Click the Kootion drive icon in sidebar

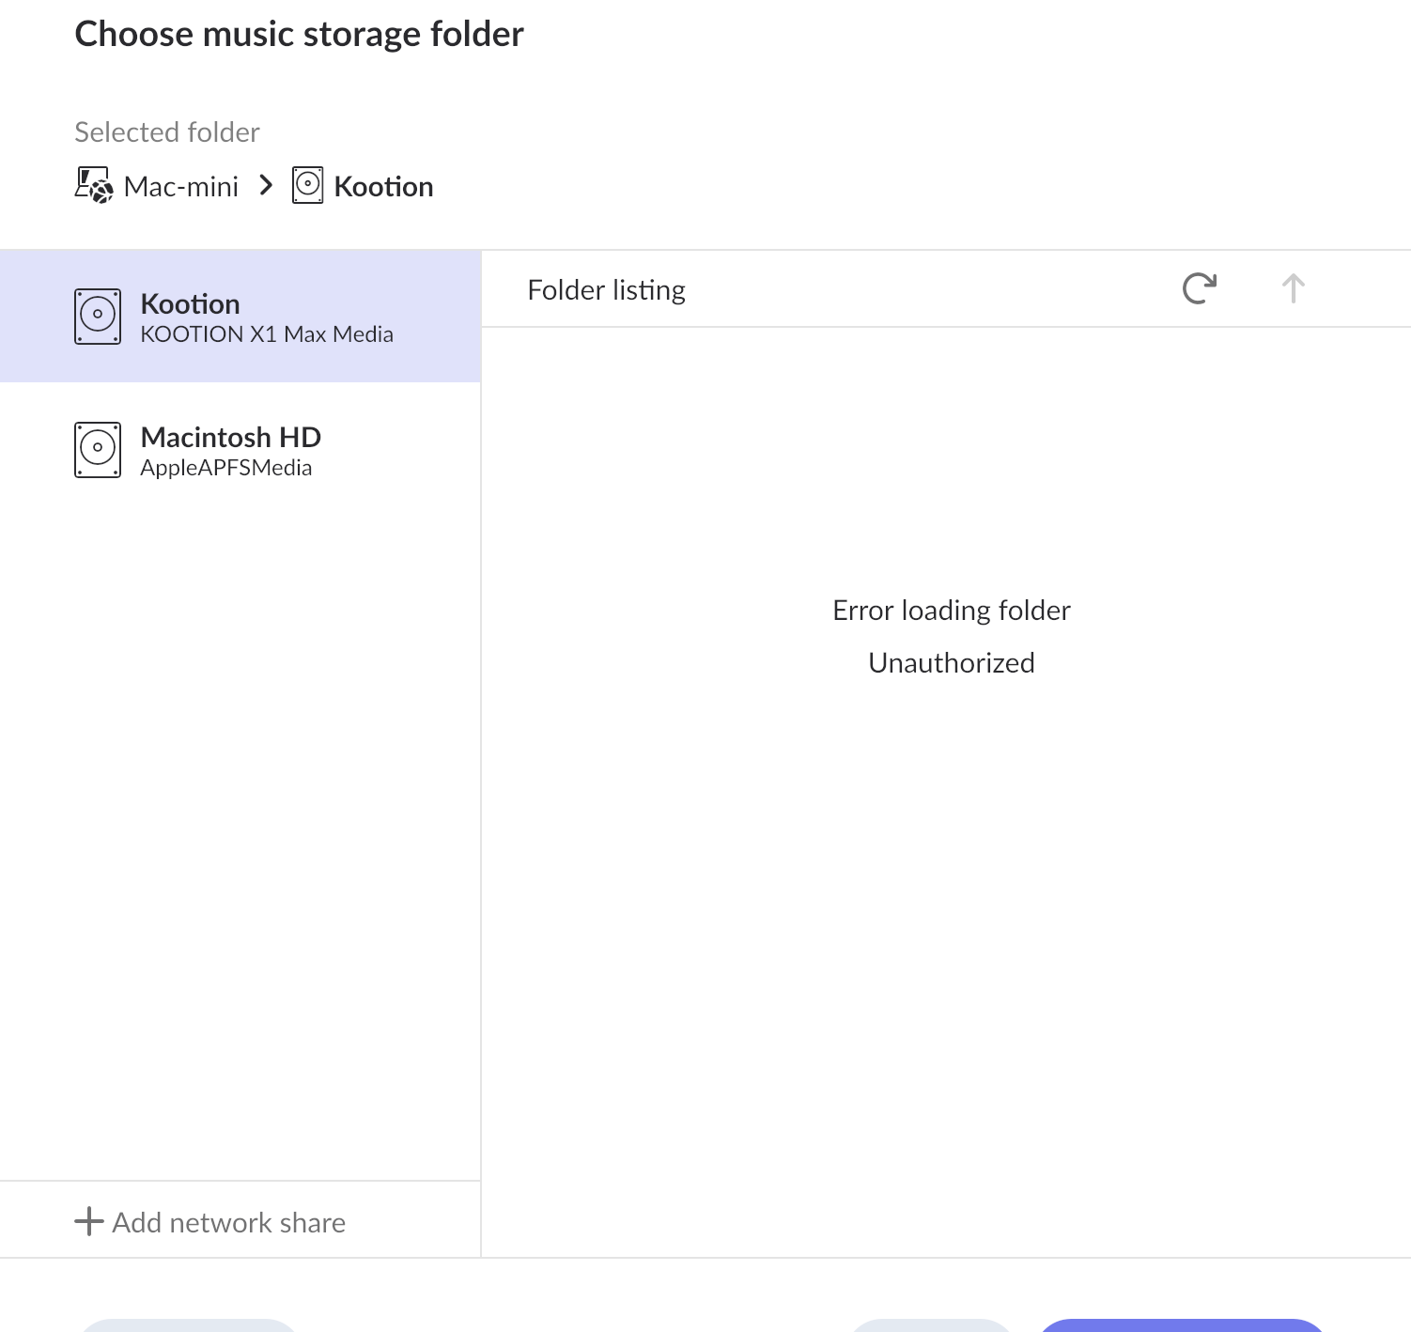coord(98,317)
